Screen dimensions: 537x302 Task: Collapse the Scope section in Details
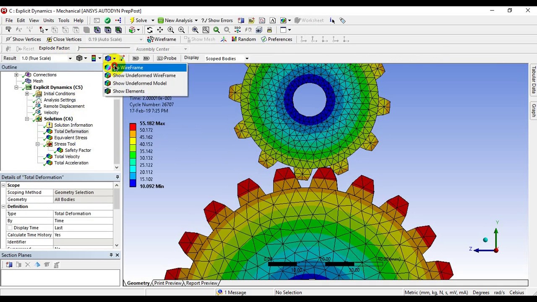[x=3, y=185]
